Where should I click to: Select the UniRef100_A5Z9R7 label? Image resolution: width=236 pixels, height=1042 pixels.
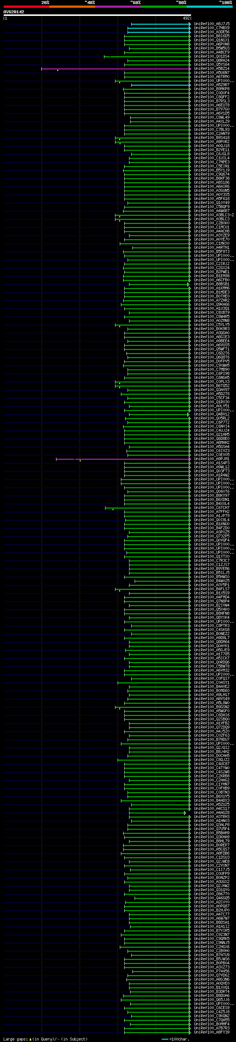[x=212, y=85]
